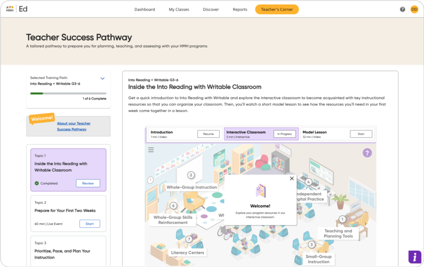Select marker 7 for Literacy Centers
424x267 pixels.
click(x=189, y=238)
